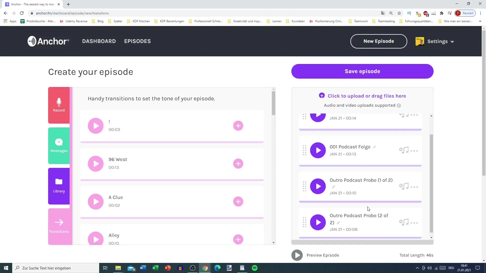Select the Transitions panel
The width and height of the screenshot is (486, 273).
click(x=59, y=226)
